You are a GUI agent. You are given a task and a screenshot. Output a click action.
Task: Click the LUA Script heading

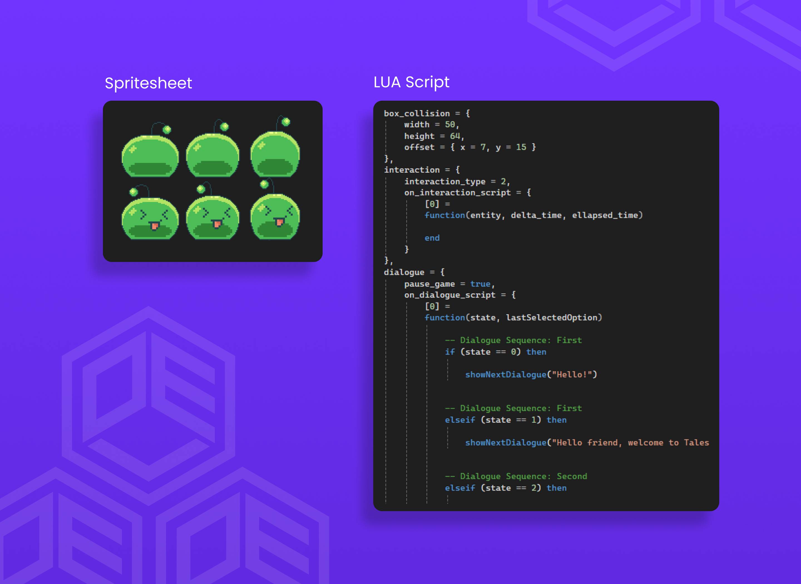click(x=411, y=82)
